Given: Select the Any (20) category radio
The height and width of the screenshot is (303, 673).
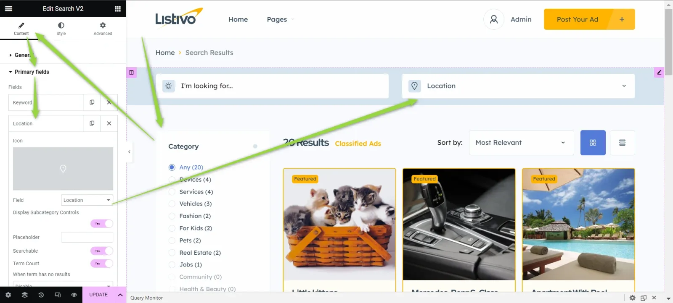Looking at the screenshot, I should (x=172, y=167).
